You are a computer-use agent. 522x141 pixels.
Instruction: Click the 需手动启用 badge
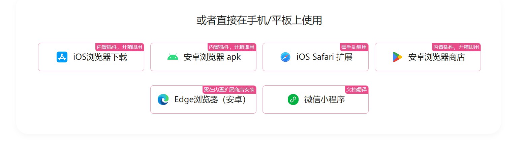(x=354, y=47)
